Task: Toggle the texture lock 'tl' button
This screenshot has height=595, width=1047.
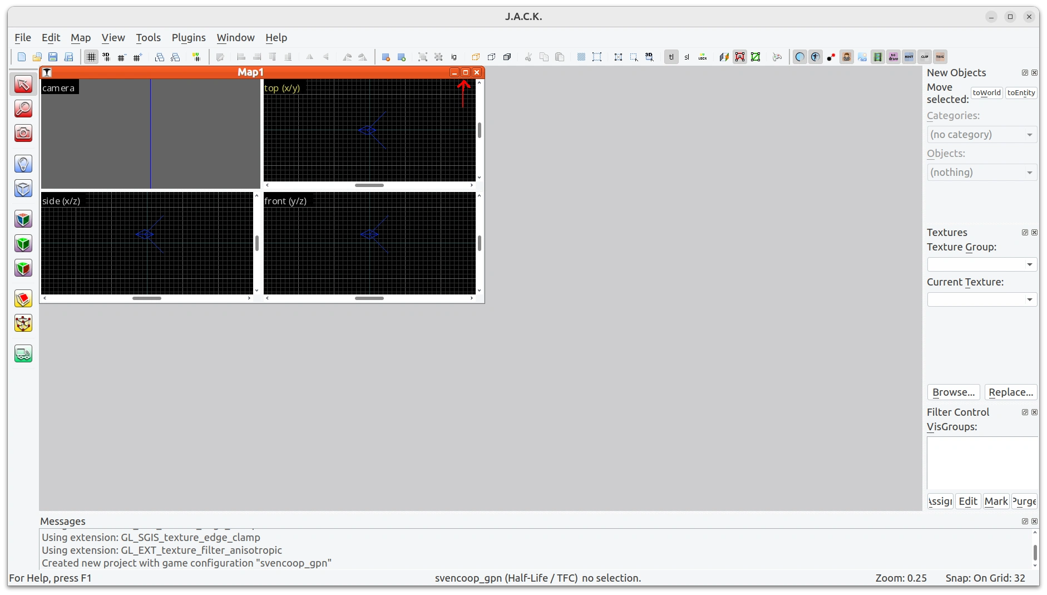Action: [671, 57]
